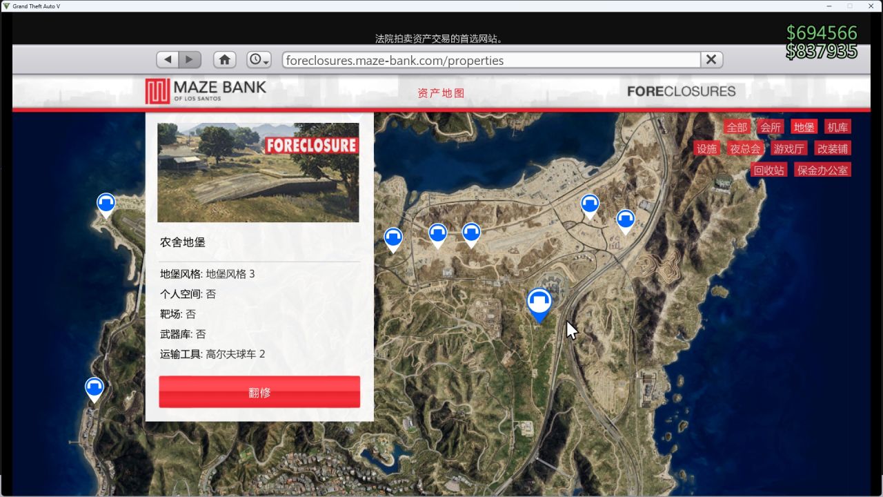The height and width of the screenshot is (497, 883).
Task: Click the Grand Theft Auto V title bar icon
Action: pos(6,6)
